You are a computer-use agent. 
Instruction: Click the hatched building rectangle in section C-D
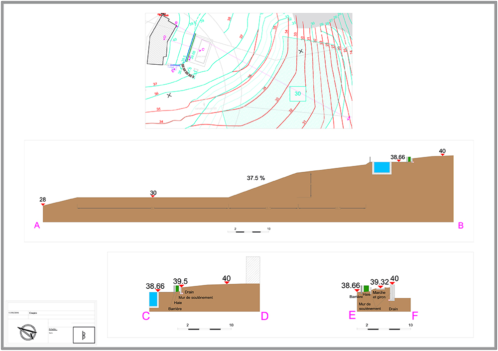click(253, 270)
